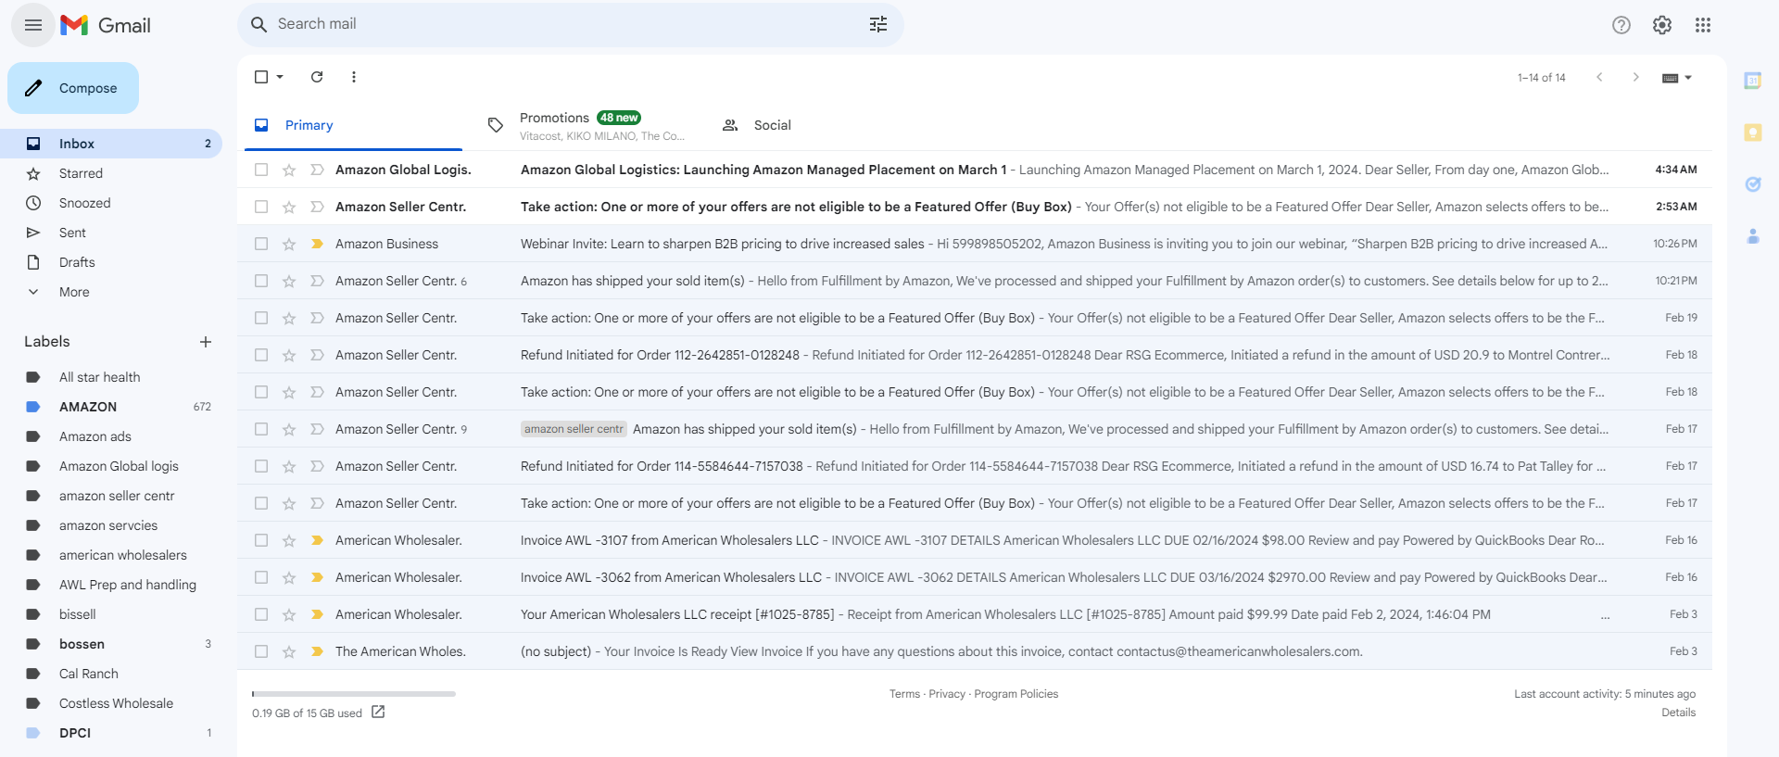This screenshot has width=1779, height=757.
Task: Tick checkbox for email received 10:21 PM
Action: tap(261, 281)
